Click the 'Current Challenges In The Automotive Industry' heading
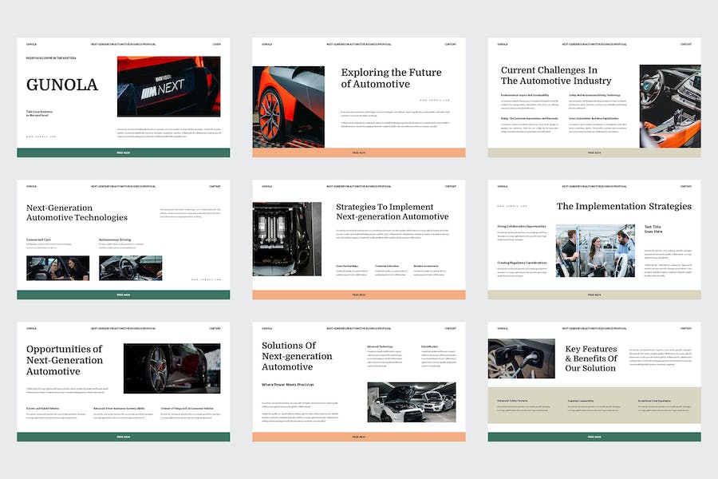Screen dimensions: 718x479 [556, 76]
